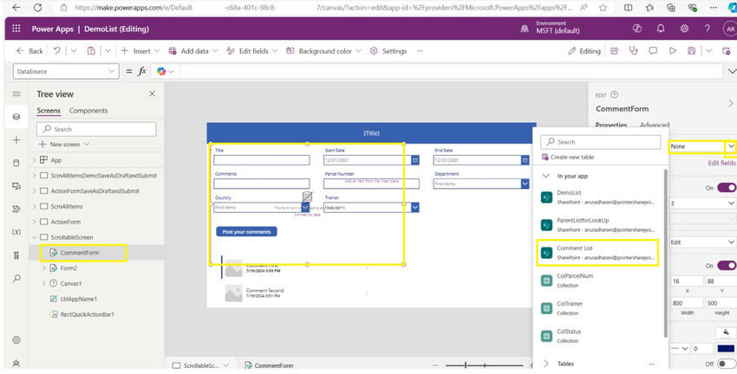Open the header settings gear

pyautogui.click(x=684, y=29)
